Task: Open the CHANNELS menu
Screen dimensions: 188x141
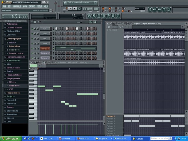Action: pyautogui.click(x=17, y=6)
